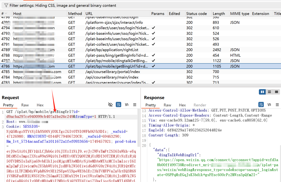The width and height of the screenshot is (281, 182).
Task: Click the Request panel title
Action: 10,98
